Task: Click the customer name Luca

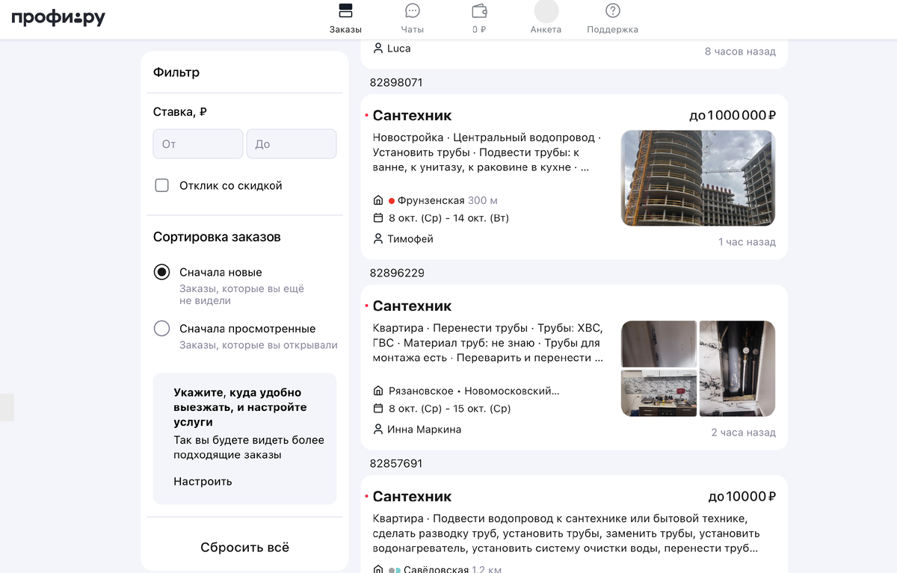Action: [x=399, y=49]
